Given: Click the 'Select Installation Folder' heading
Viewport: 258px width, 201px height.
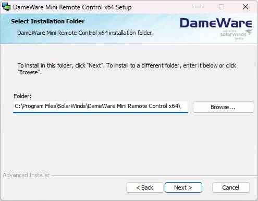Looking at the screenshot, I should tap(47, 21).
